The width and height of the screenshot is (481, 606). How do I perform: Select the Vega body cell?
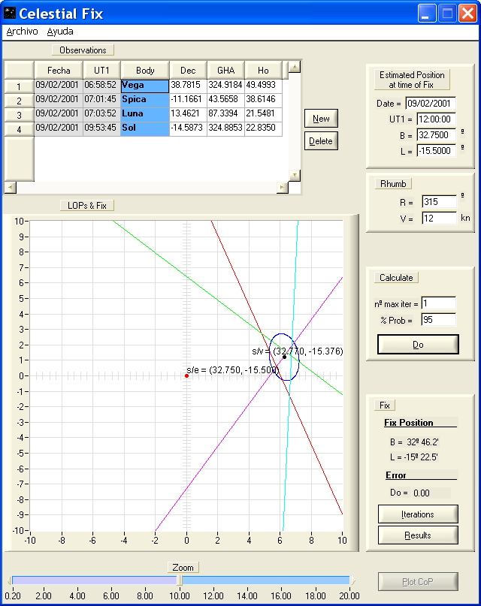point(144,86)
